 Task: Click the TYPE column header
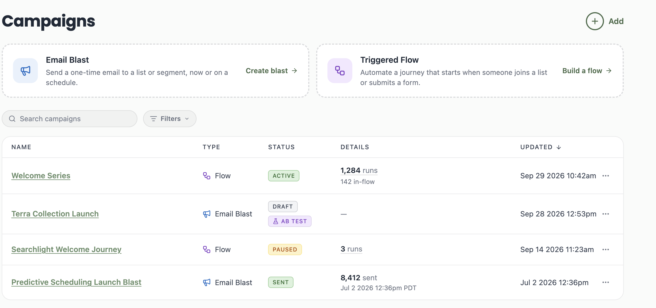click(x=211, y=147)
